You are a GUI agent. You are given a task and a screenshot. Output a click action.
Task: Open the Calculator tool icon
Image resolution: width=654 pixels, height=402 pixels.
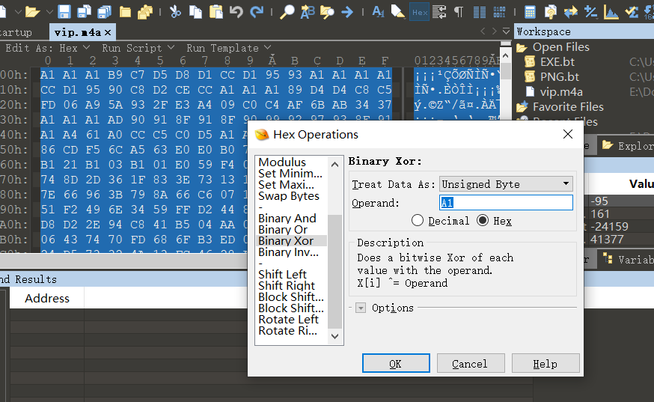(530, 12)
